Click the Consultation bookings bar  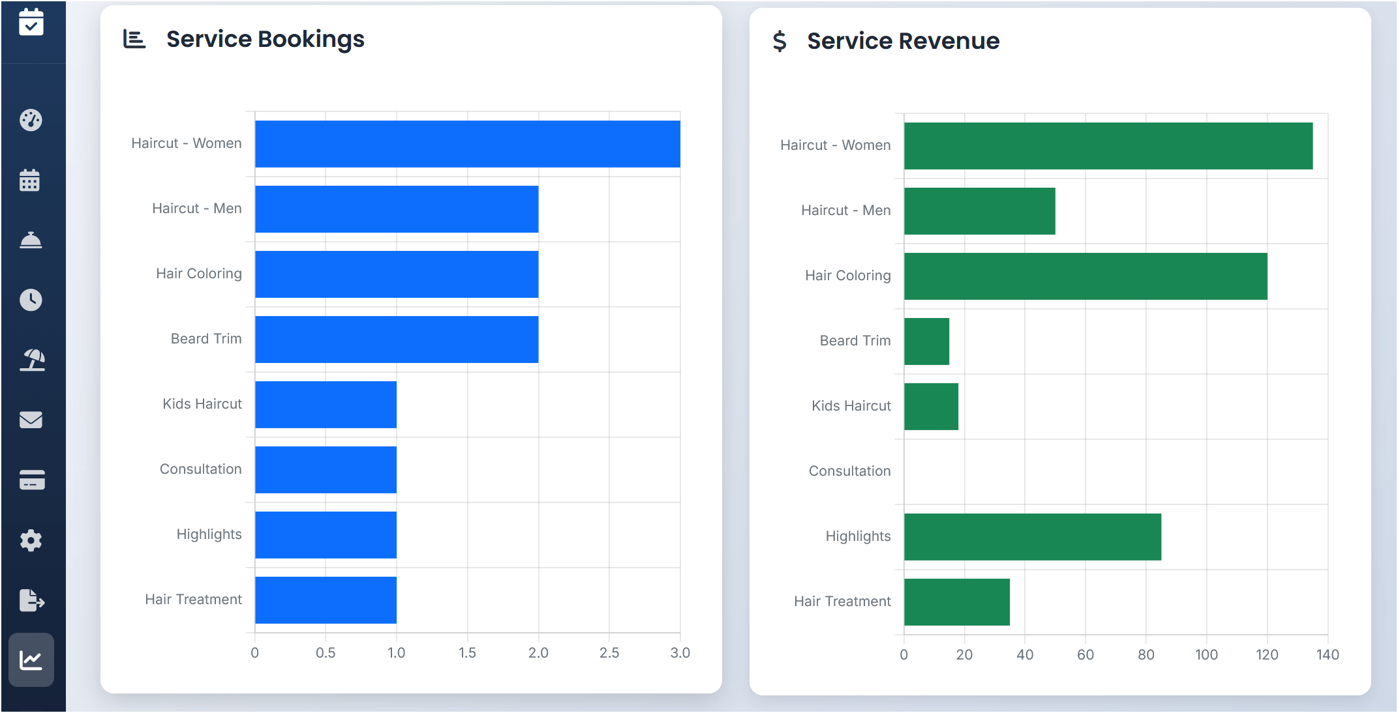[x=326, y=470]
